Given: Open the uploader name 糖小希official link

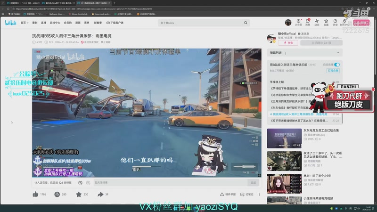Looking at the screenshot, I should (287, 33).
